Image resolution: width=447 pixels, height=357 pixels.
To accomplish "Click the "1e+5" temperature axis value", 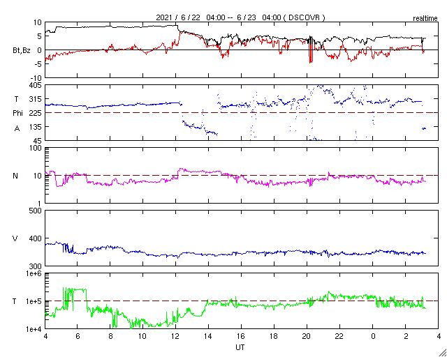I will click(34, 301).
